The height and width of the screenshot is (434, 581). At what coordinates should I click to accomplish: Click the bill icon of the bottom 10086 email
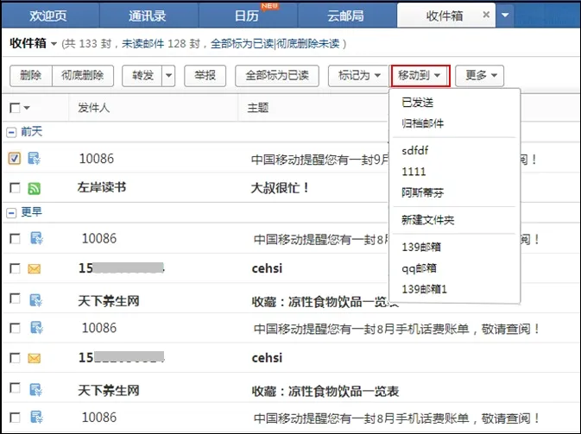(36, 417)
